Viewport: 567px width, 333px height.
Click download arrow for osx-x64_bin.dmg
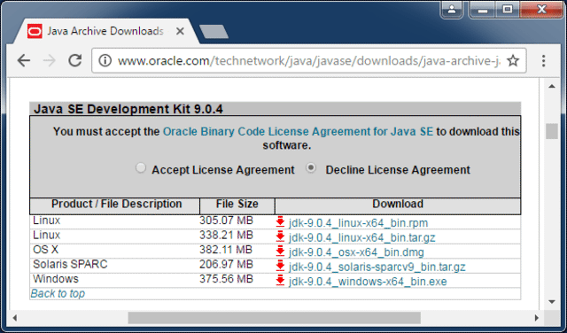pyautogui.click(x=280, y=252)
